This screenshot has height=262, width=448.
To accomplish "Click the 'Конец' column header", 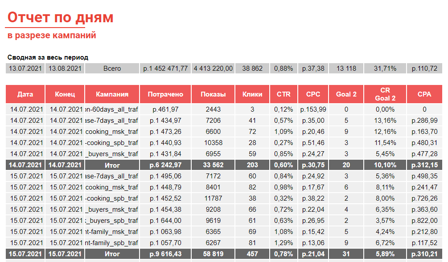I will [65, 94].
